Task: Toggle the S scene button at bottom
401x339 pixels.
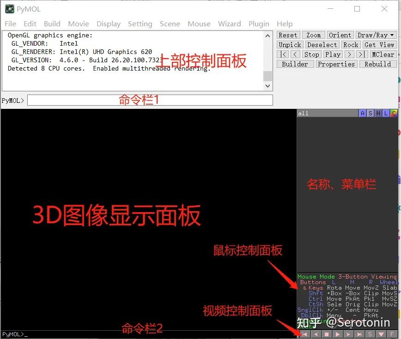Action: [x=370, y=334]
